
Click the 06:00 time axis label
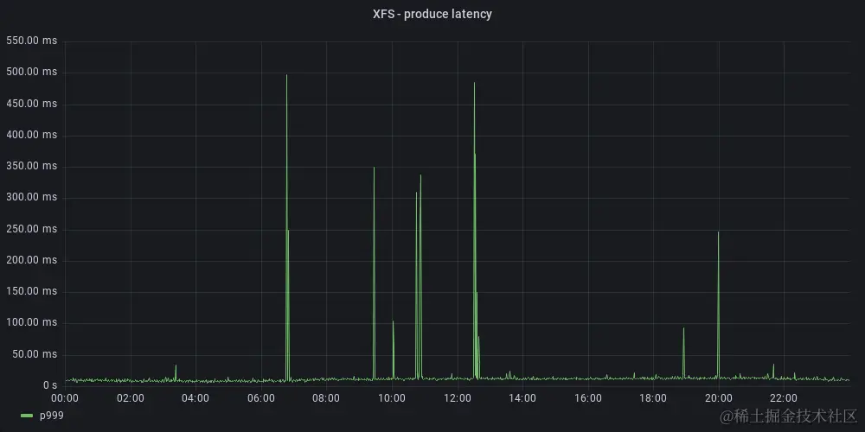click(x=261, y=397)
